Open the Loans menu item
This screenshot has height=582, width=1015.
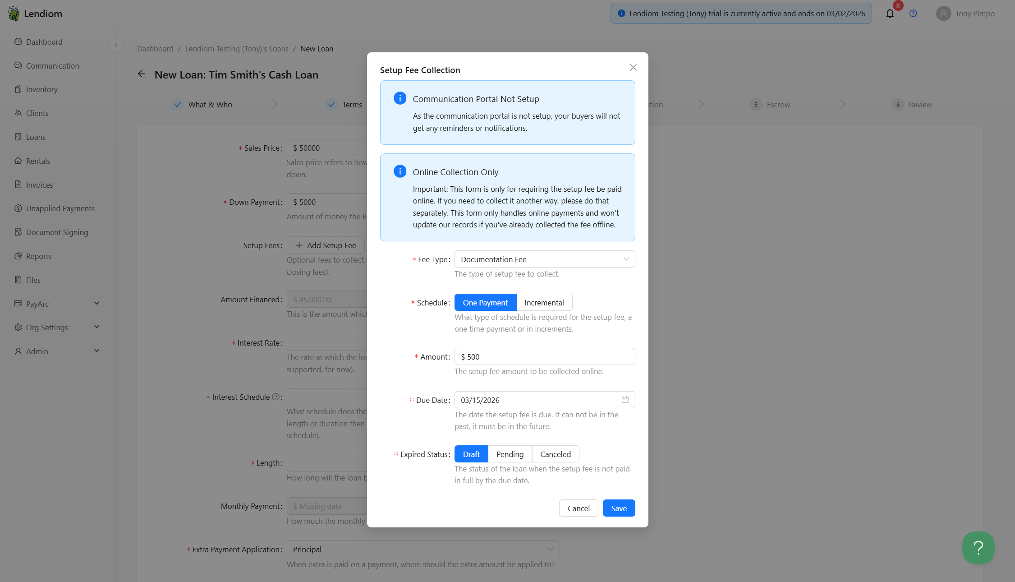click(58, 137)
